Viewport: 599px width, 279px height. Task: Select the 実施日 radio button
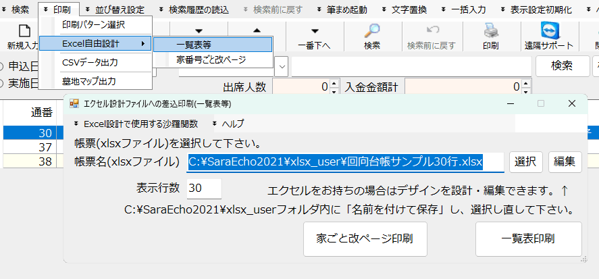click(2, 82)
